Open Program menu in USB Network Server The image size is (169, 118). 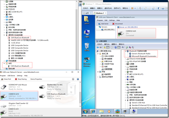click(3, 75)
